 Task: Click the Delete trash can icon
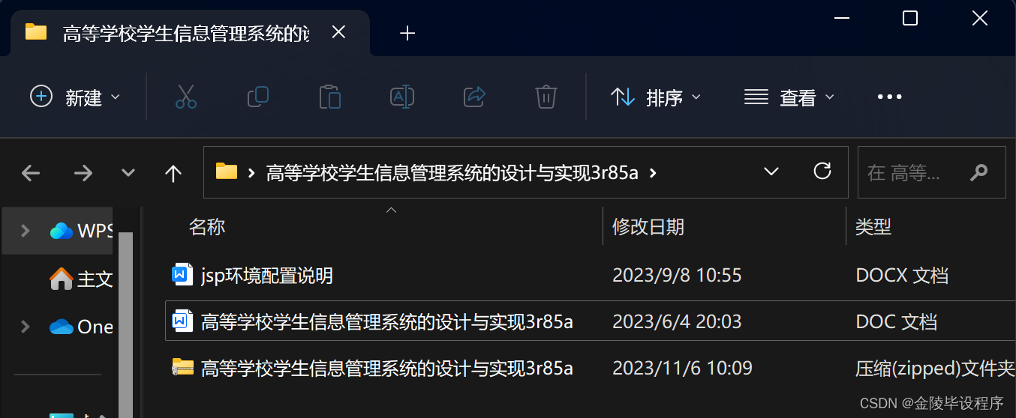pos(546,97)
